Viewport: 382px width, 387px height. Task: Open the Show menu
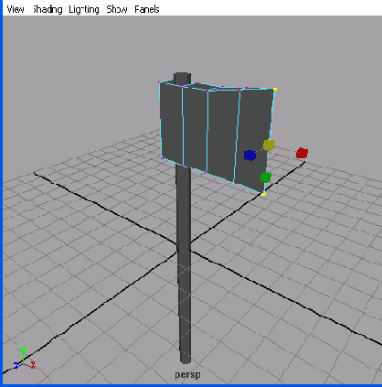(117, 9)
